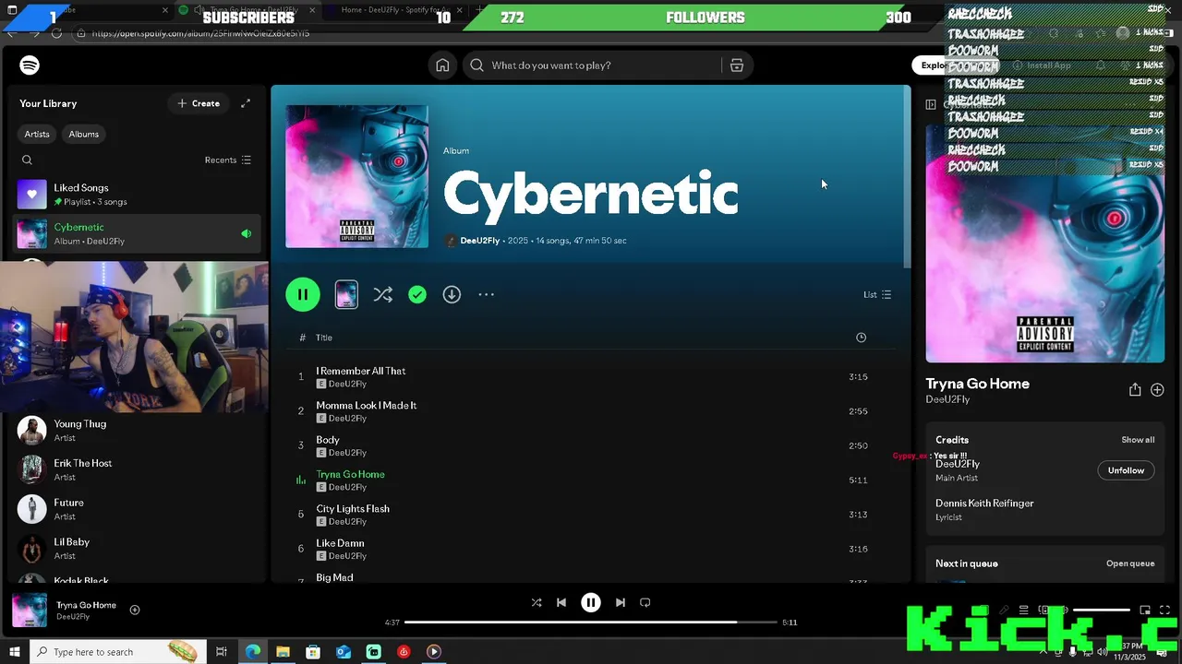Viewport: 1182px width, 664px height.
Task: Pause playback in player bar
Action: pyautogui.click(x=591, y=602)
